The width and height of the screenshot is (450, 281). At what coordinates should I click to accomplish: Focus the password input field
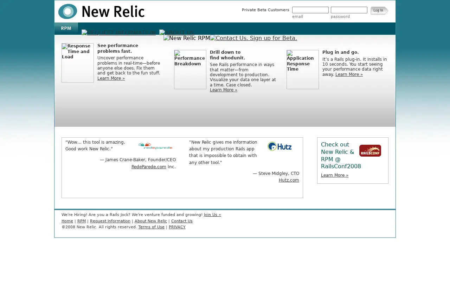(349, 10)
